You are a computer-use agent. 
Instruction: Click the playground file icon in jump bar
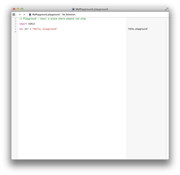point(30,14)
